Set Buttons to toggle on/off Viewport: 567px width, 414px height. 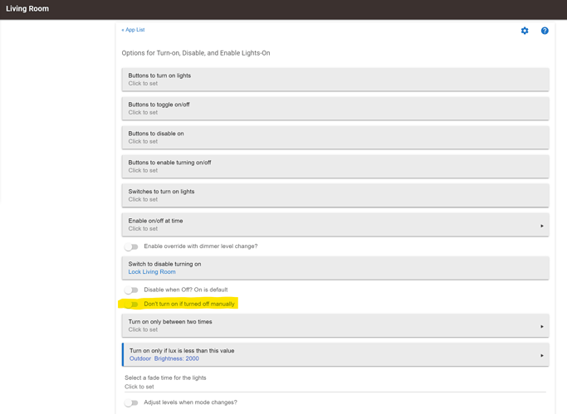point(335,109)
